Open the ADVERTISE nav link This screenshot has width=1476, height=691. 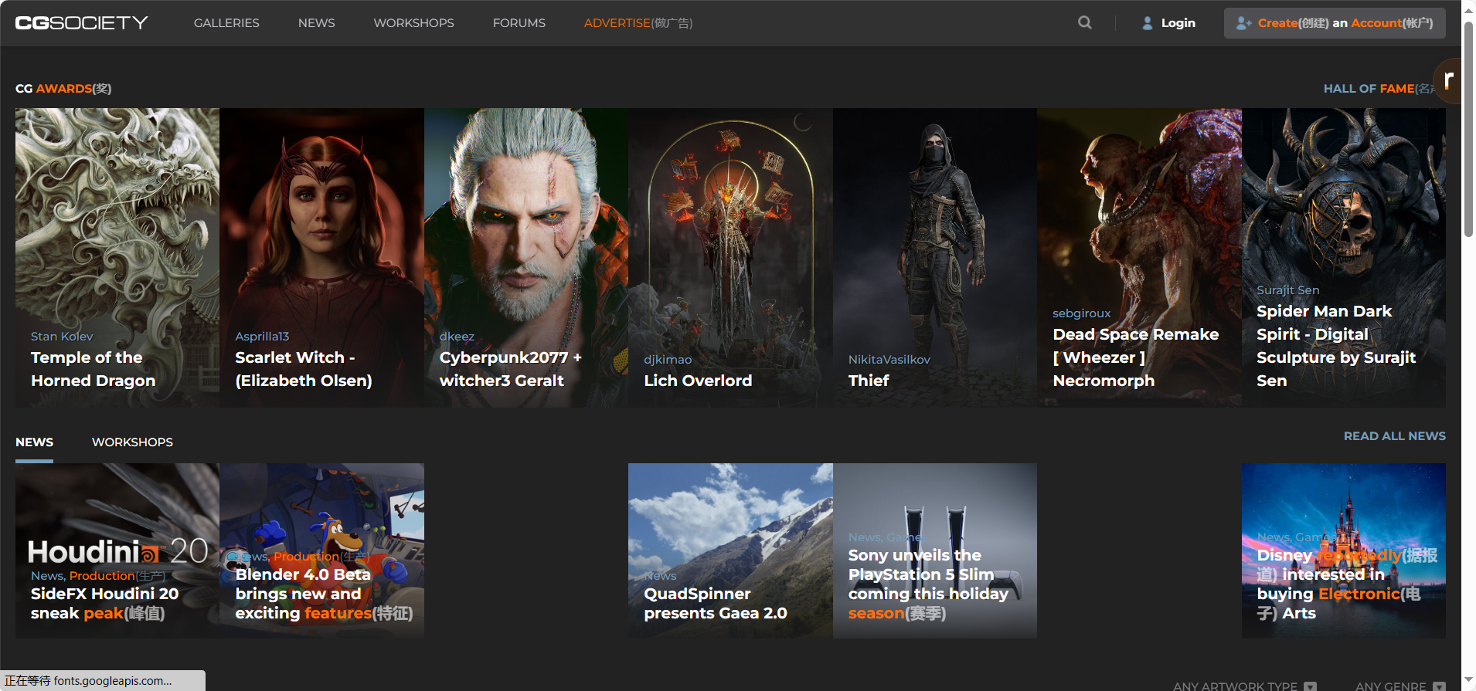[x=638, y=23]
